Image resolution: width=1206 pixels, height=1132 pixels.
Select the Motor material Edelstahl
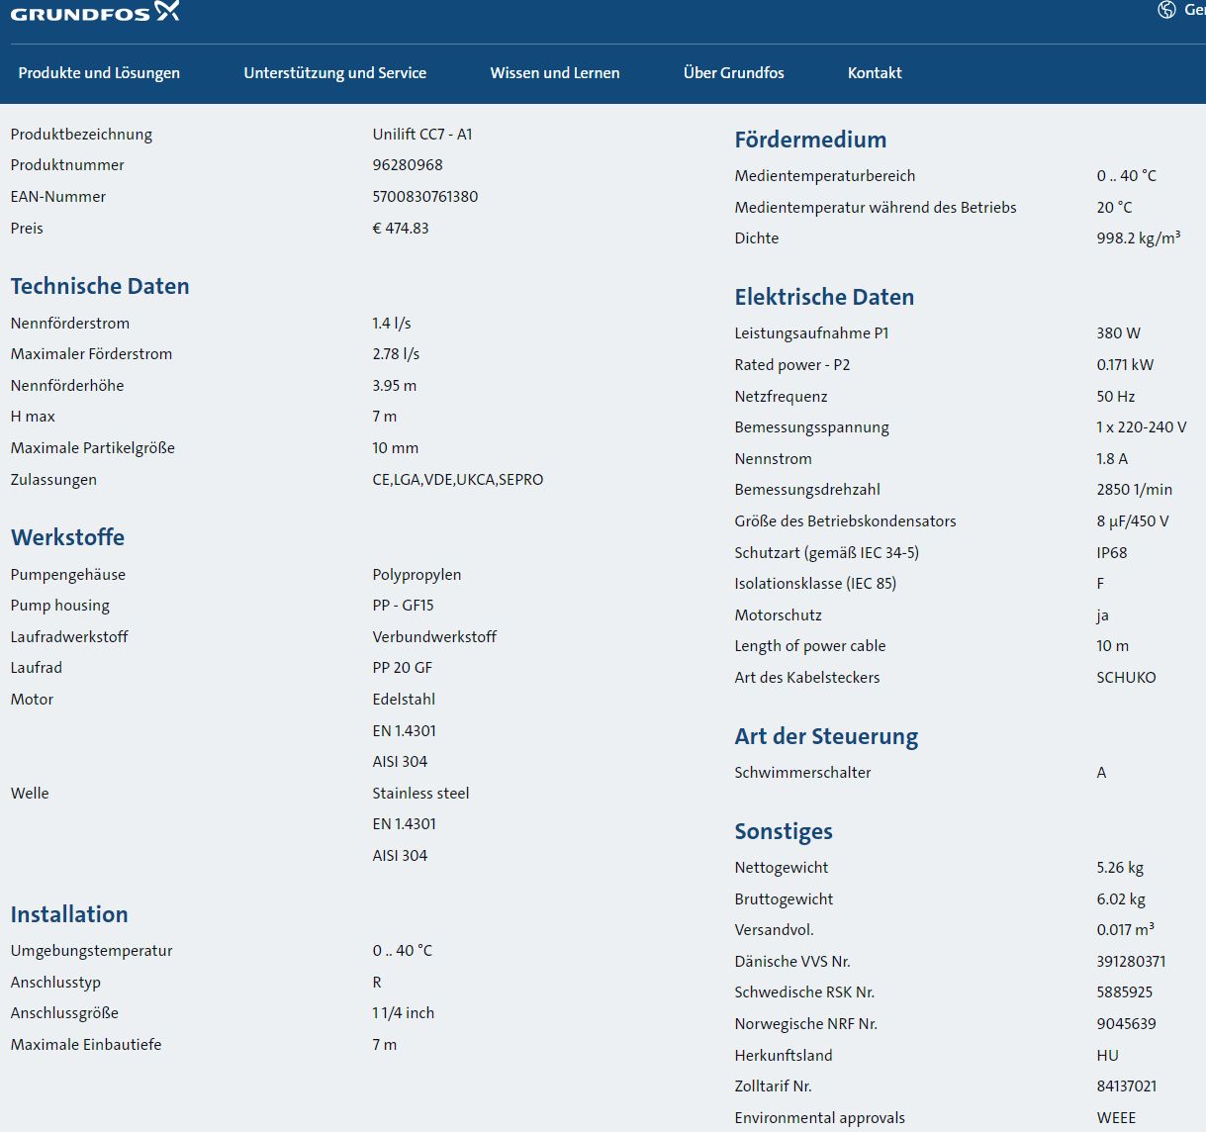tap(404, 700)
